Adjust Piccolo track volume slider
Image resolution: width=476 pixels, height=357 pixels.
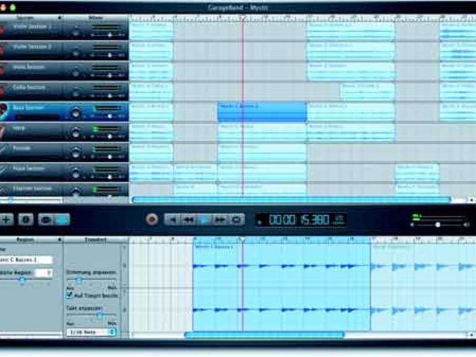109,157
